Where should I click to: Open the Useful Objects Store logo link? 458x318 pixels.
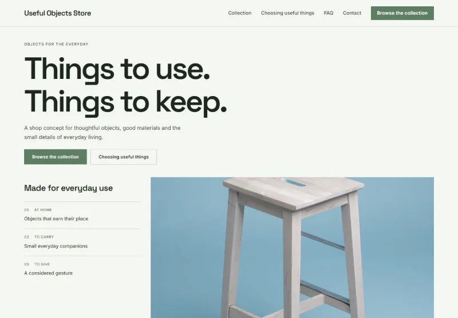[58, 13]
